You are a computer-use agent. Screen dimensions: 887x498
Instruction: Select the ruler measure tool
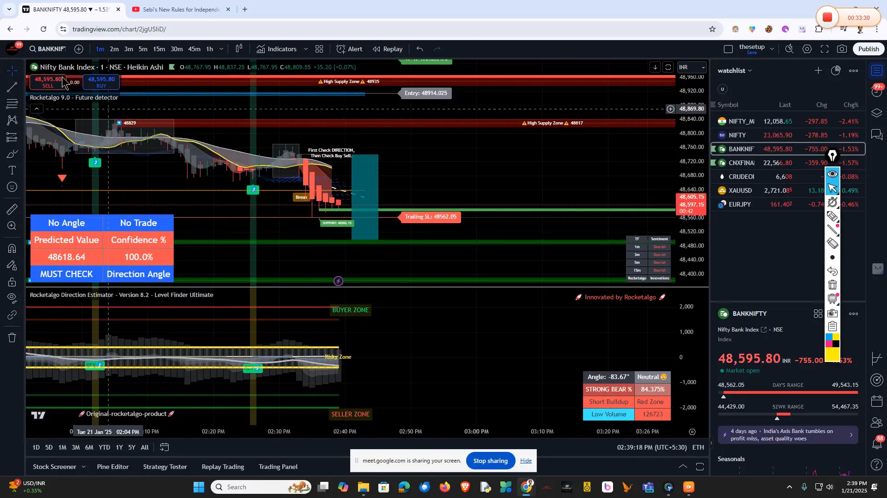12,209
